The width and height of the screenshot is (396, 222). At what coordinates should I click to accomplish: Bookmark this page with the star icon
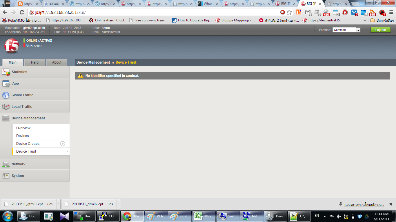click(x=289, y=12)
